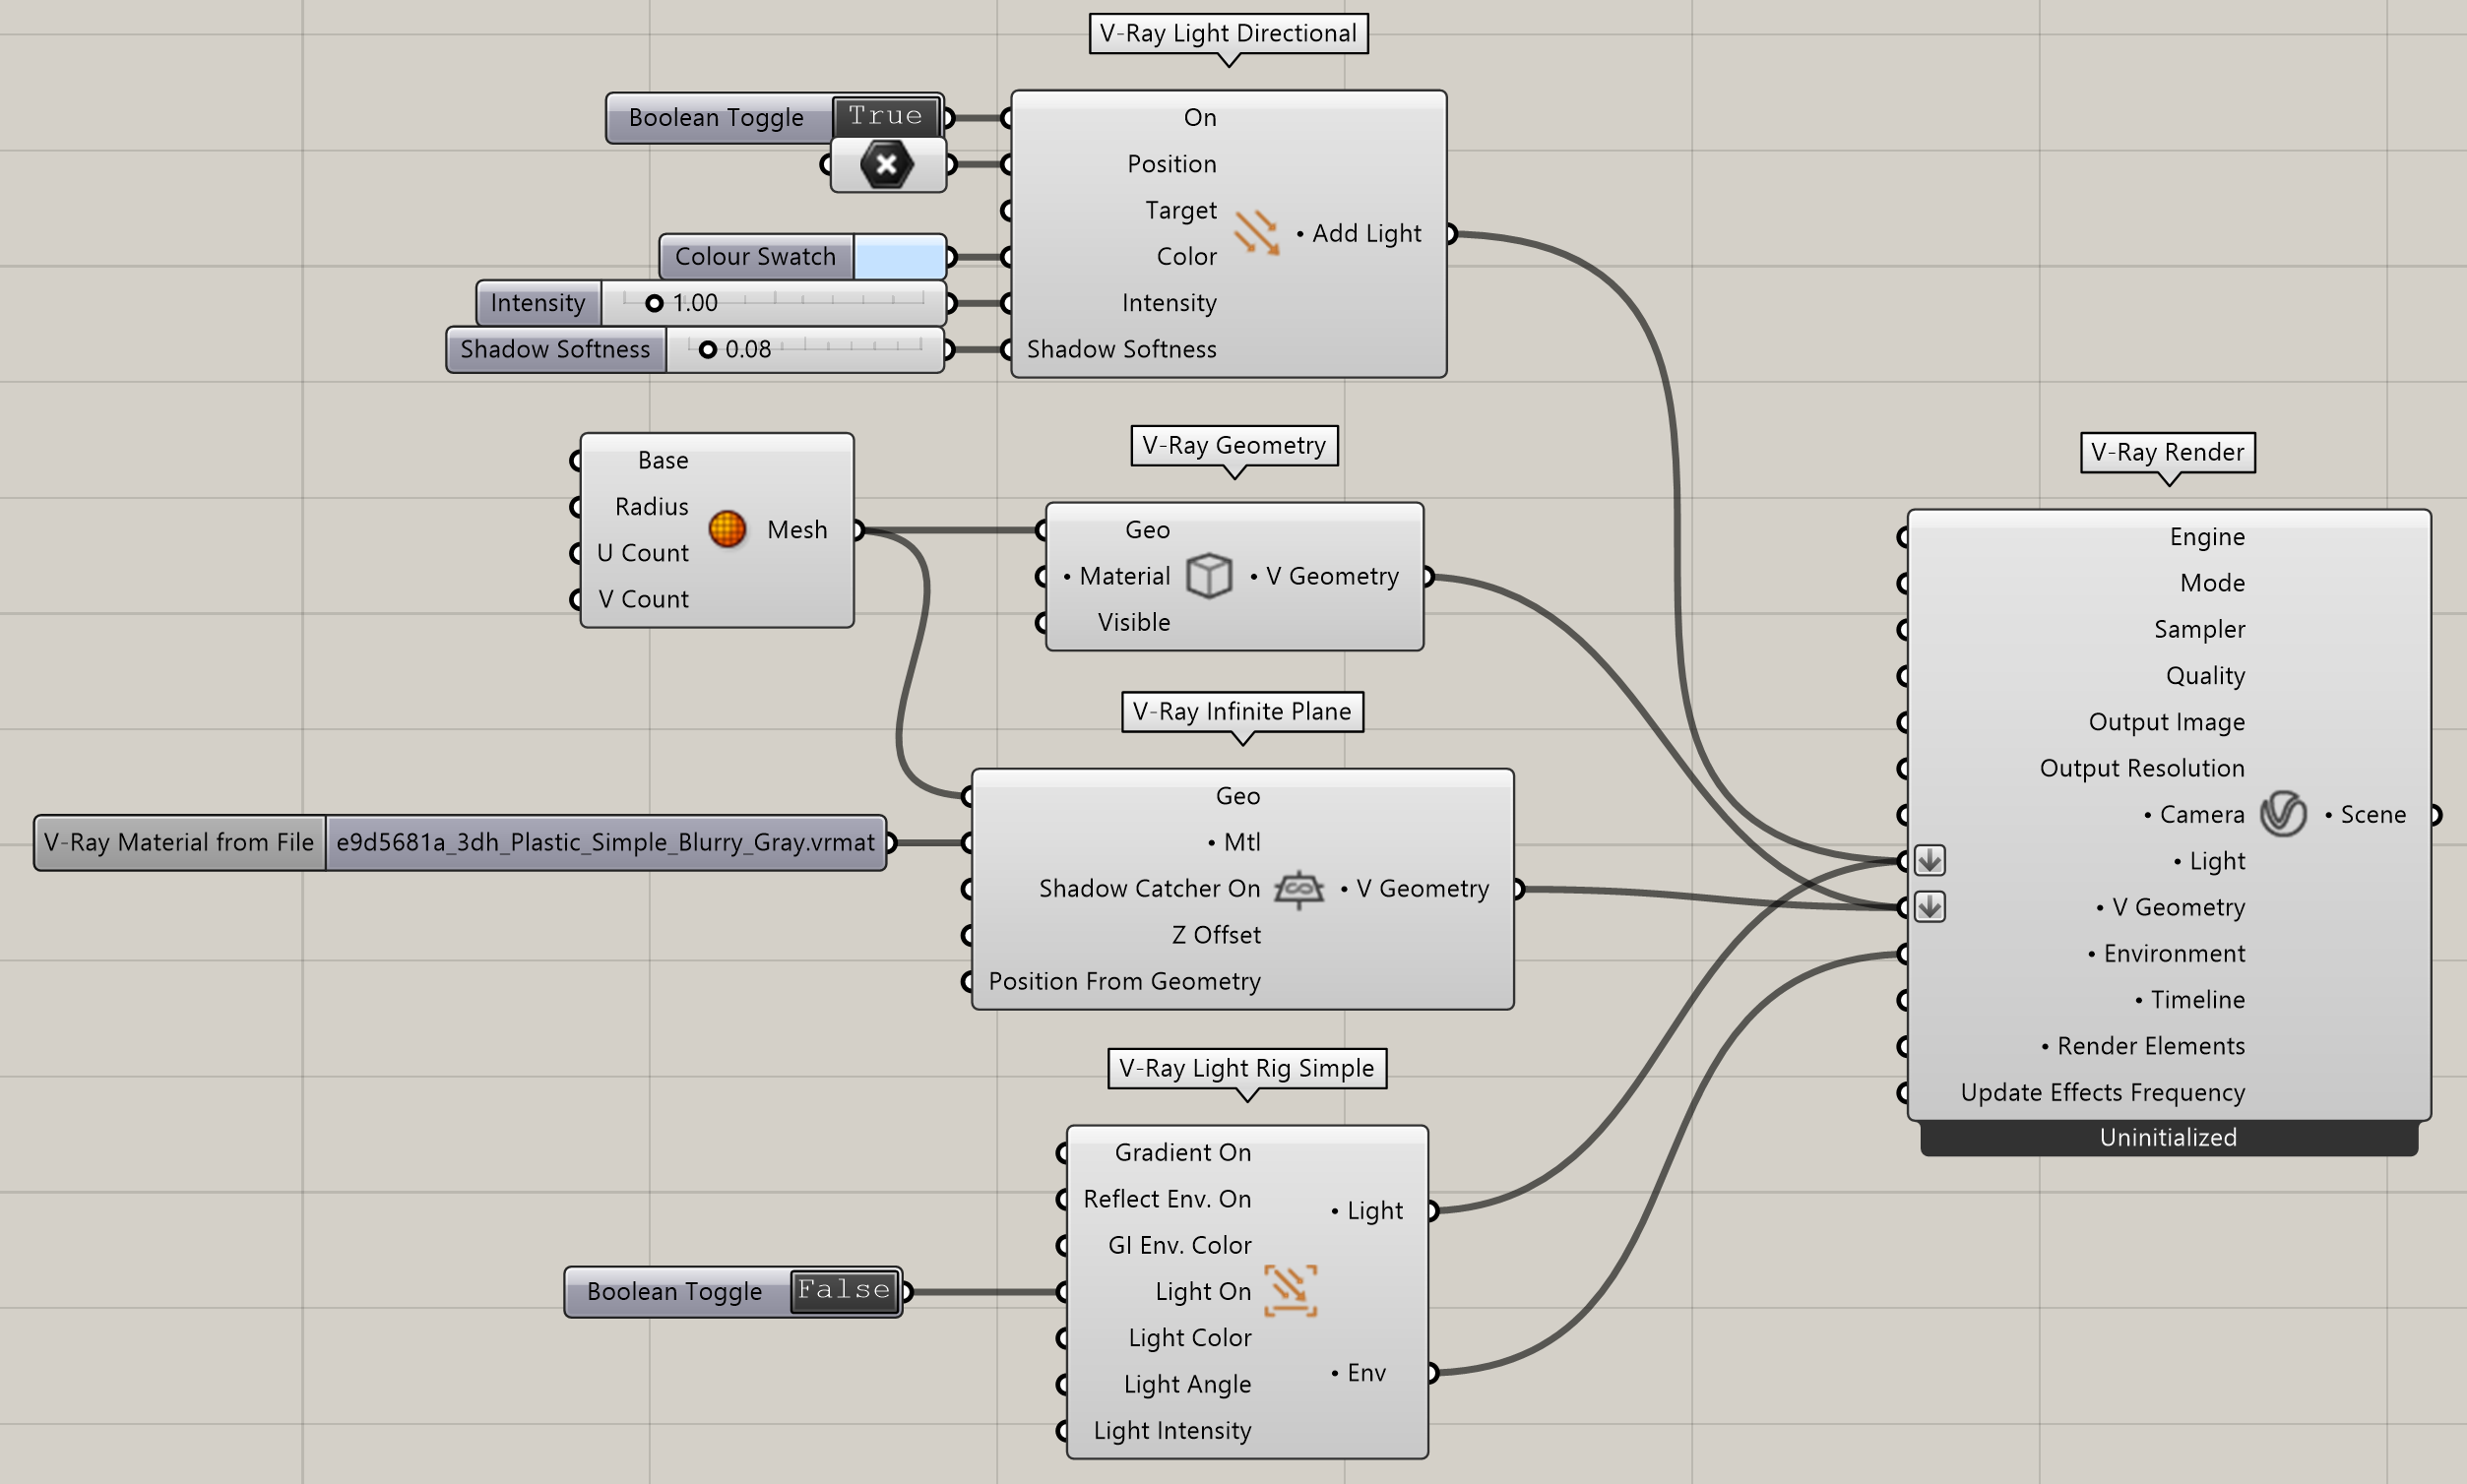Click flatten arrow icon beside V Geometry input
Image resolution: width=2467 pixels, height=1484 pixels.
pos(1929,907)
